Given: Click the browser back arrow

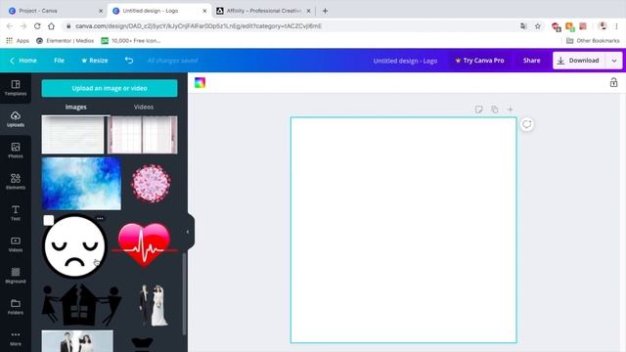Looking at the screenshot, I should coord(10,26).
